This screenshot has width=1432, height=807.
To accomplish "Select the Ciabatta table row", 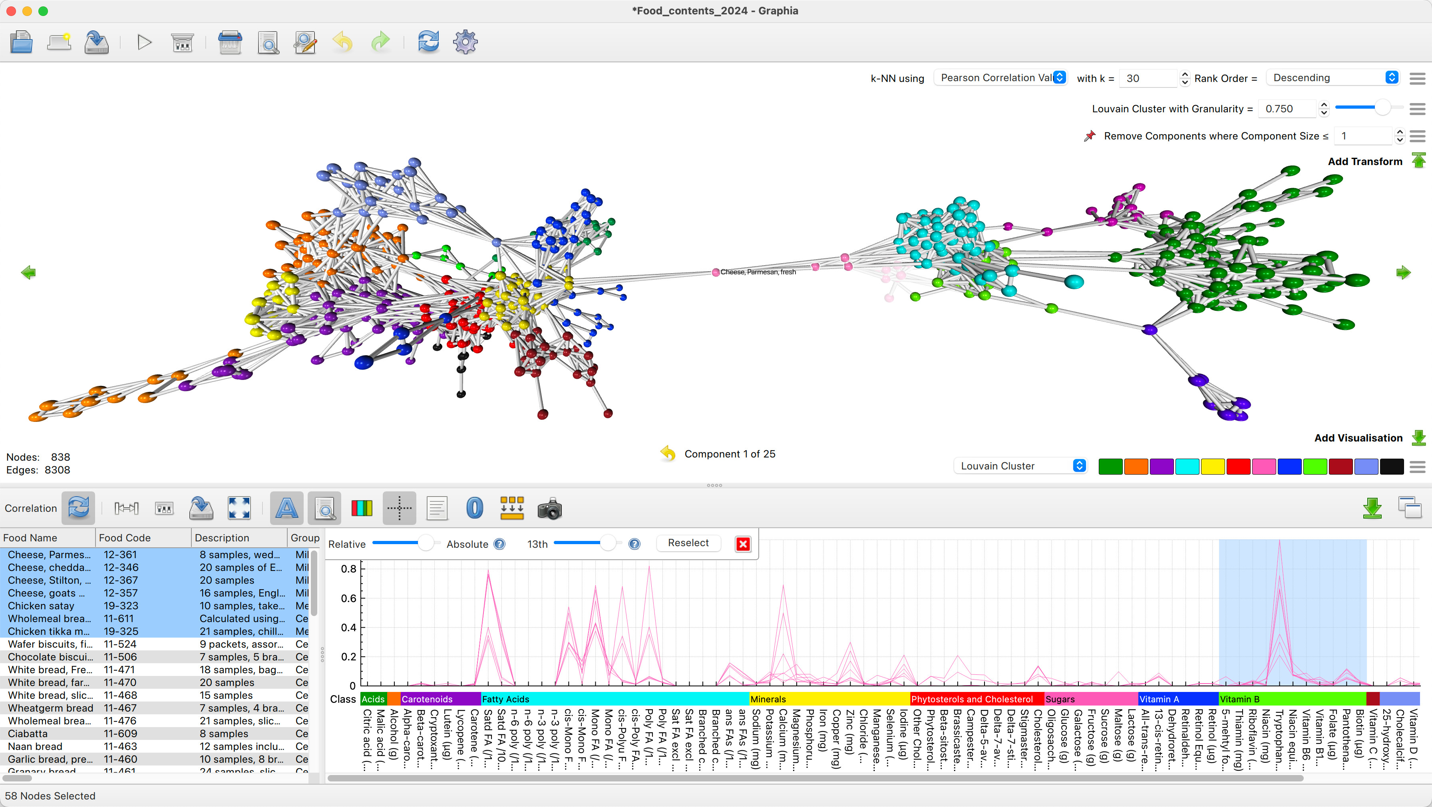I will coord(155,733).
